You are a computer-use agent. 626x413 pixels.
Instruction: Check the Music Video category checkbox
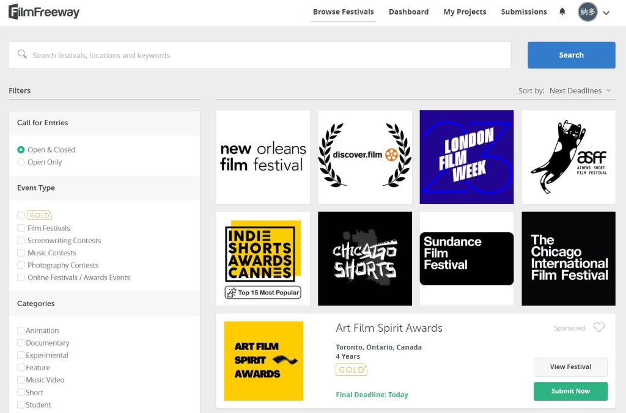tap(21, 380)
